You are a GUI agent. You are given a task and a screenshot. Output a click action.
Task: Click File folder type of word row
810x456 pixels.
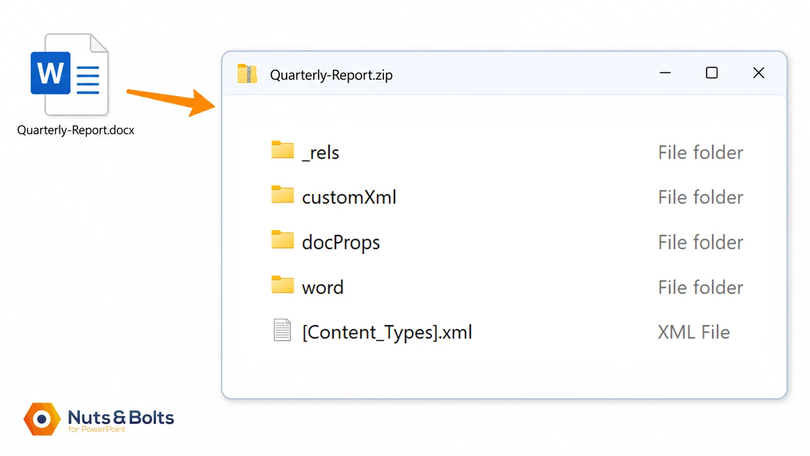pyautogui.click(x=701, y=287)
